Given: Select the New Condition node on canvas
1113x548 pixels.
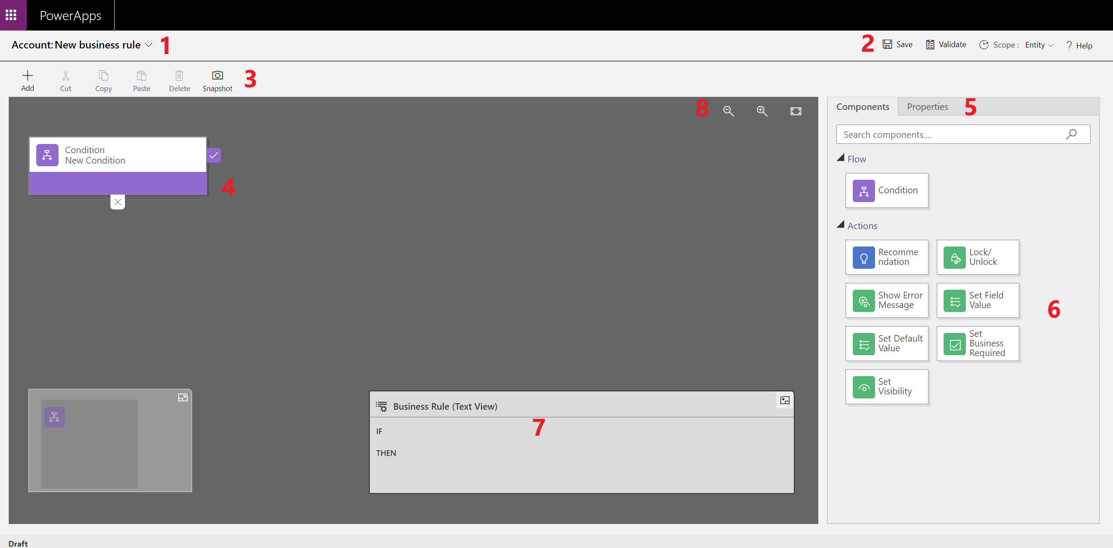Looking at the screenshot, I should [x=118, y=166].
